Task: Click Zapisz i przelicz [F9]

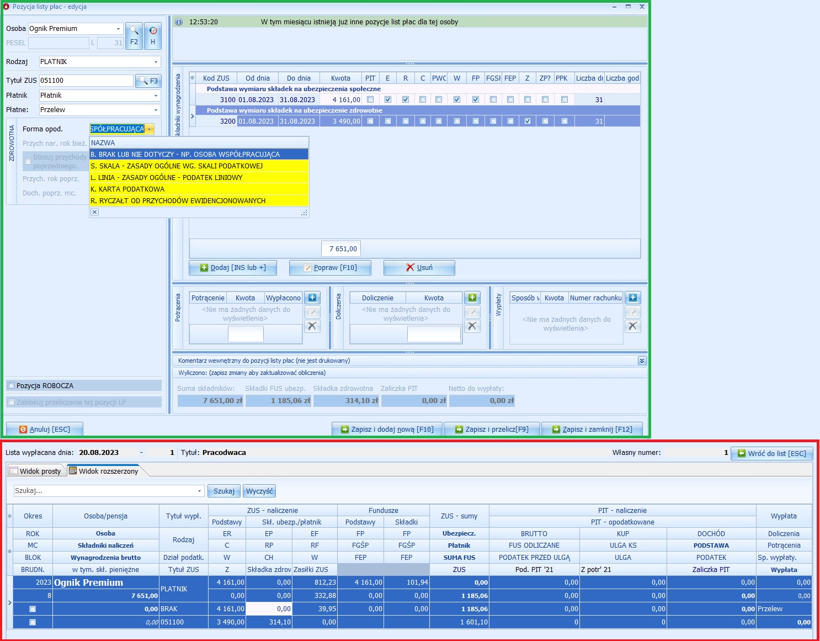Action: click(492, 429)
